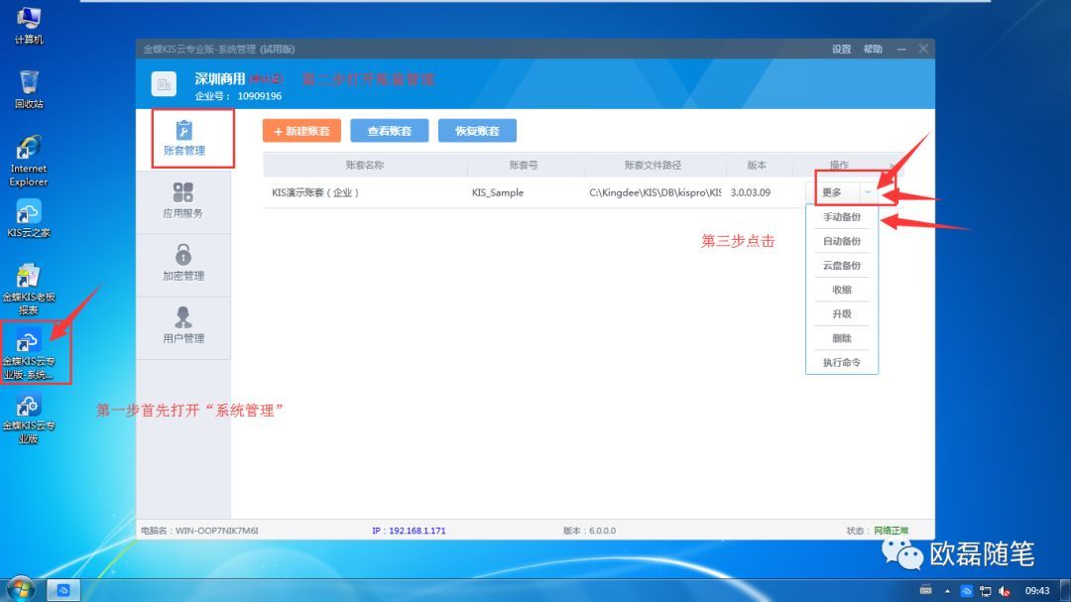
Task: Select 金蝶KIS云专业版 desktop shortcut
Action: point(29,419)
